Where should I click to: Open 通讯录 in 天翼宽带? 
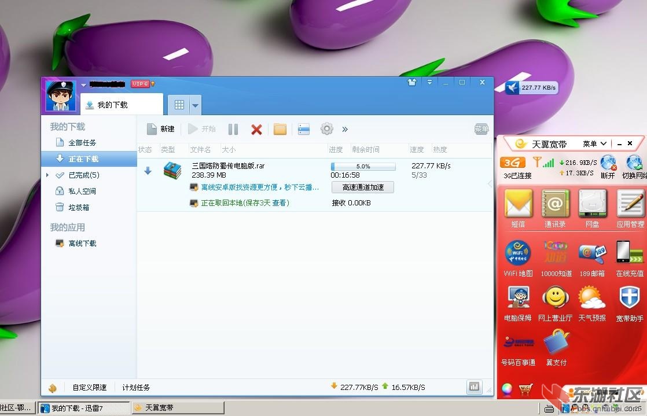[x=556, y=208]
